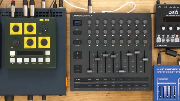Toggle the ACTIVE button on reverb unit
Image resolution: width=180 pixels, height=101 pixels.
[x=12, y=53]
